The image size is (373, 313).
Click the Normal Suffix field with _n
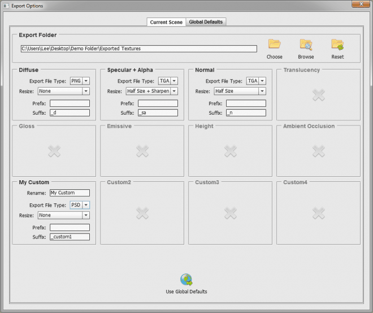tap(246, 113)
